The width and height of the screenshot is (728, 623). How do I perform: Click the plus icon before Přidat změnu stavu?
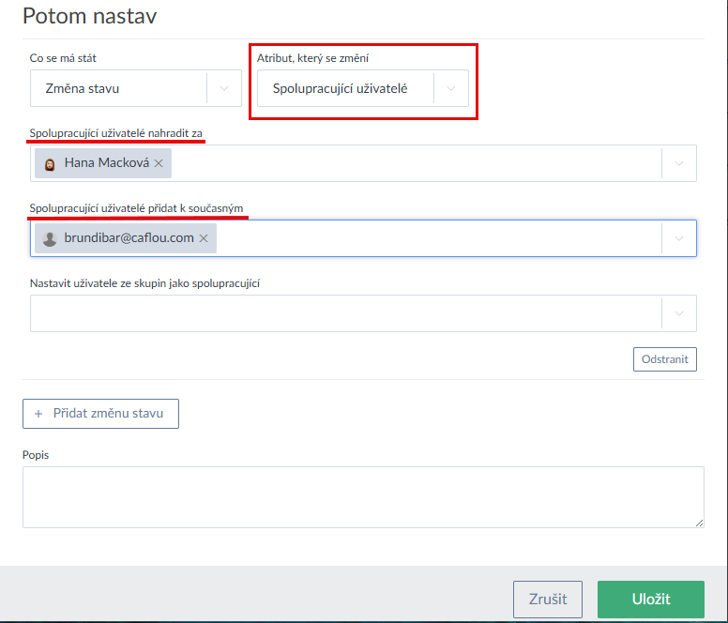pos(38,414)
